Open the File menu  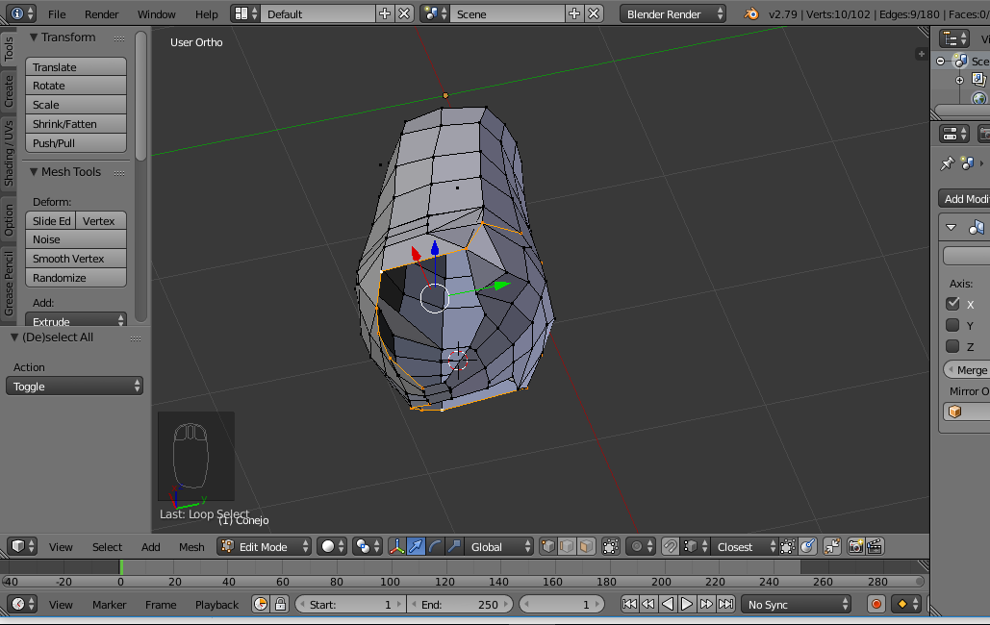point(57,13)
